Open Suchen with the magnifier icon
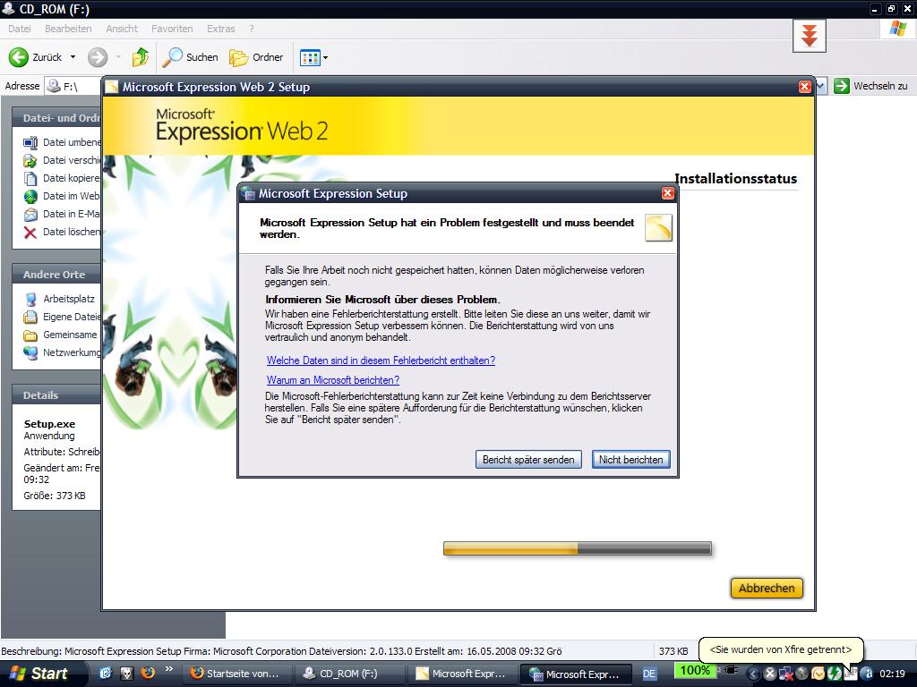Image resolution: width=917 pixels, height=687 pixels. 173,57
